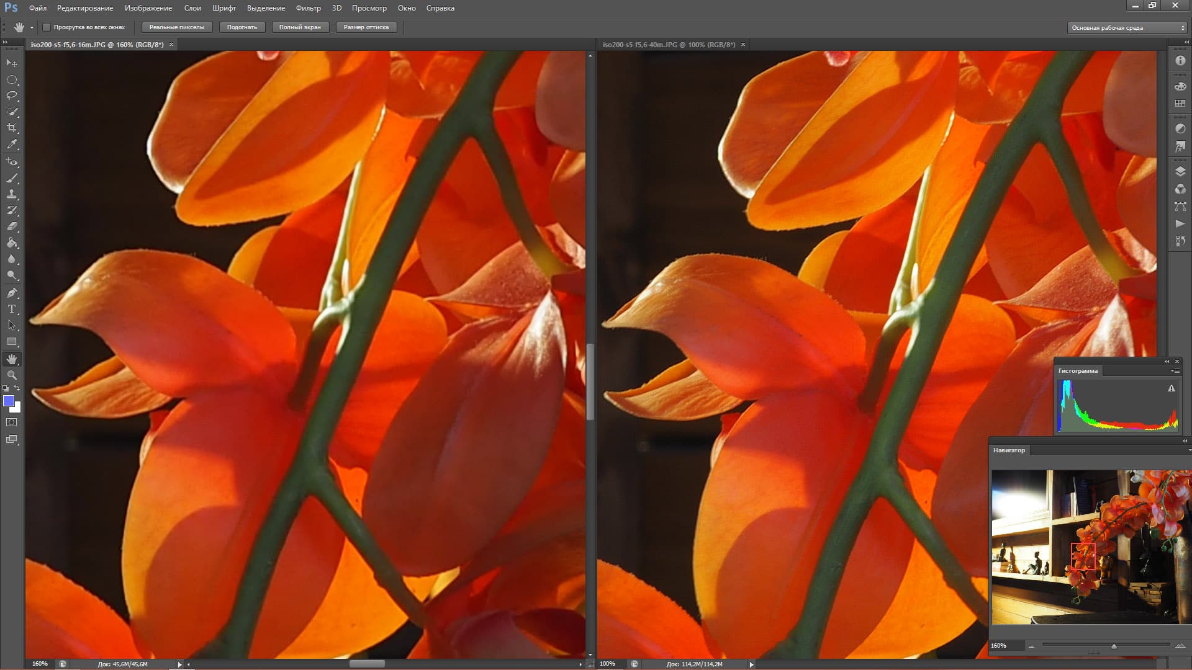Select the Eyedropper tool
This screenshot has width=1192, height=670.
coord(12,144)
